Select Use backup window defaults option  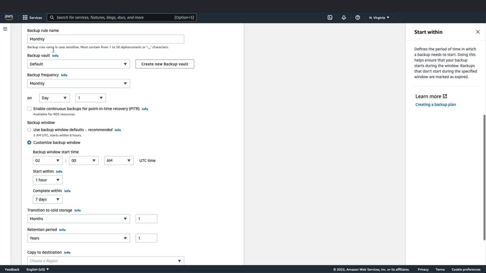coord(29,130)
